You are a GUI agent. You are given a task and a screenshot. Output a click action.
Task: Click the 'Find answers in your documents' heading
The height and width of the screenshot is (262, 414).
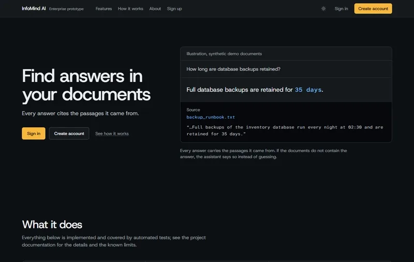(x=86, y=85)
